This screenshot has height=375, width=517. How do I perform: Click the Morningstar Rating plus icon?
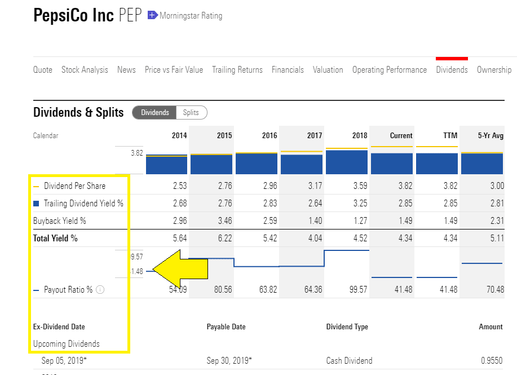[152, 15]
